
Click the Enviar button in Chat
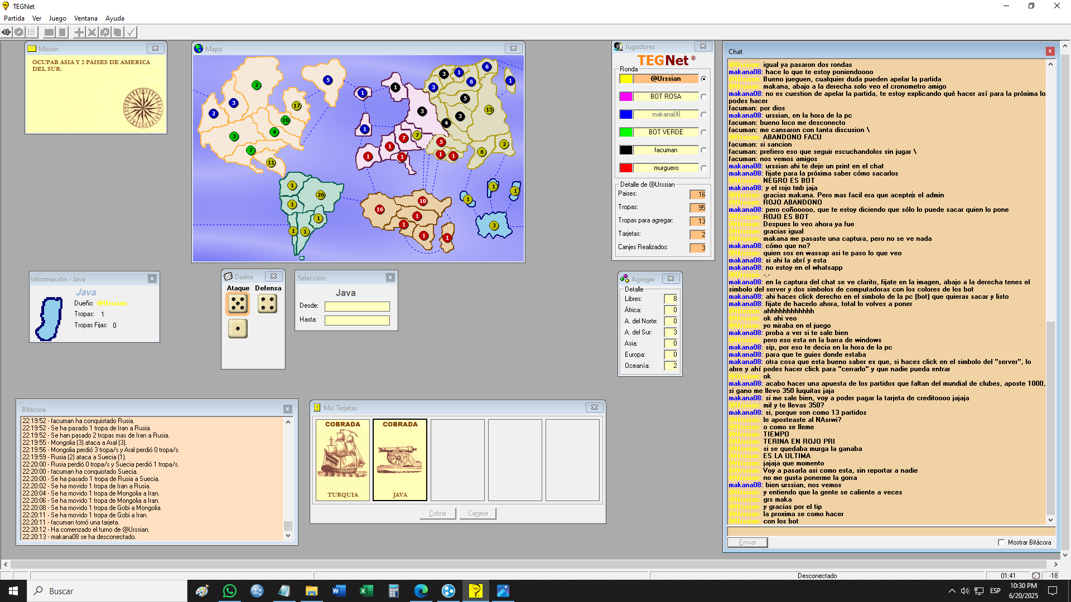click(747, 542)
